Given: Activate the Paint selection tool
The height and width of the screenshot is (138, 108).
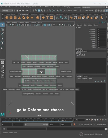Looking at the screenshot, I should [2, 34].
